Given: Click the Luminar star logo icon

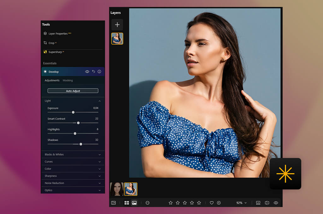Looking at the screenshot, I should [285, 174].
